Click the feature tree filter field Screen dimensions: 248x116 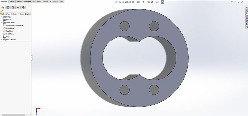(x=16, y=11)
